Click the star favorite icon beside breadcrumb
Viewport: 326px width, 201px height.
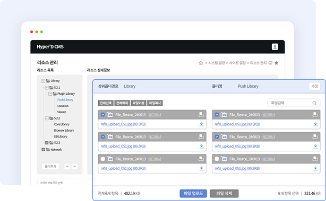(276, 63)
